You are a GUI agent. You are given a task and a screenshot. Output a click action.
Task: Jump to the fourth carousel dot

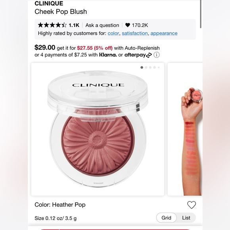[155, 67]
